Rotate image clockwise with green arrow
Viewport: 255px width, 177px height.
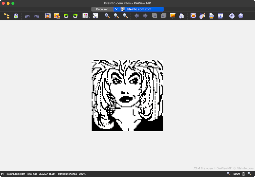pos(75,16)
